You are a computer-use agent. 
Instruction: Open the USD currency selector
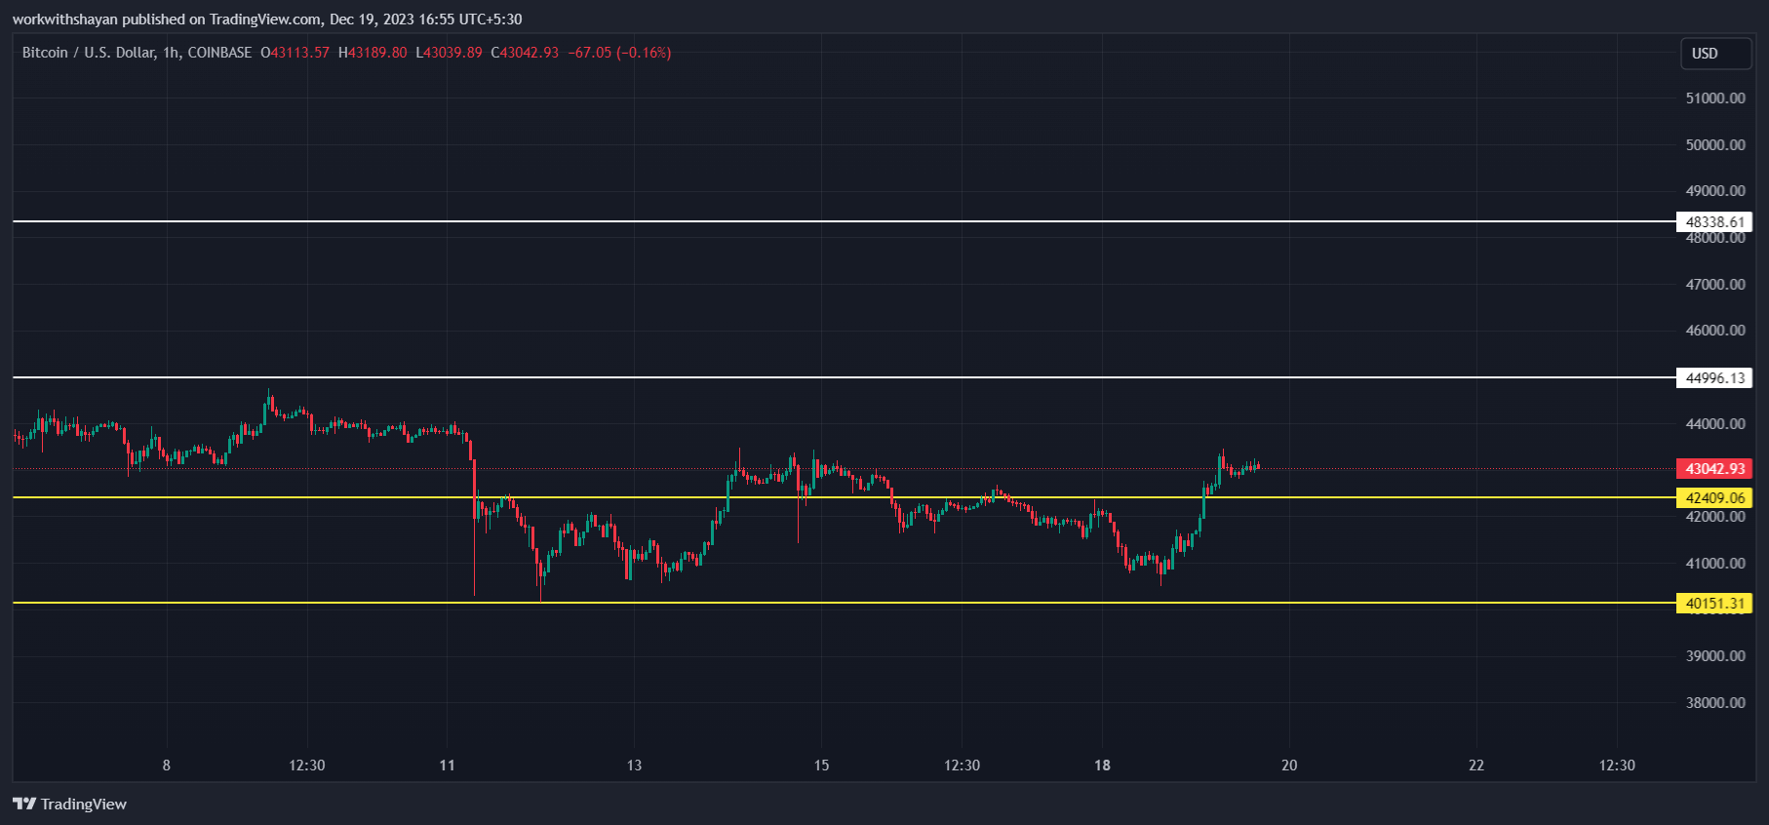point(1715,54)
